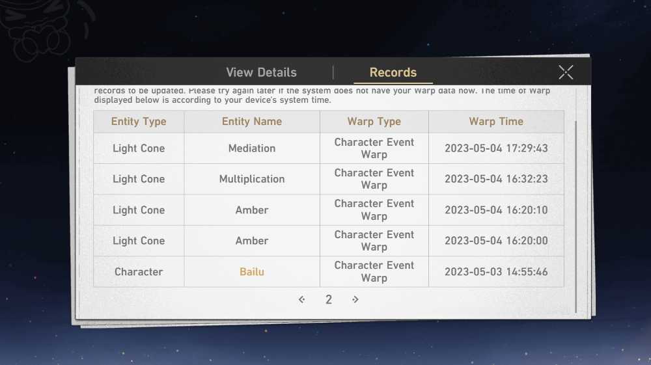Screen dimensions: 651x365
Task: Switch to the View Details tab
Action: 261,72
